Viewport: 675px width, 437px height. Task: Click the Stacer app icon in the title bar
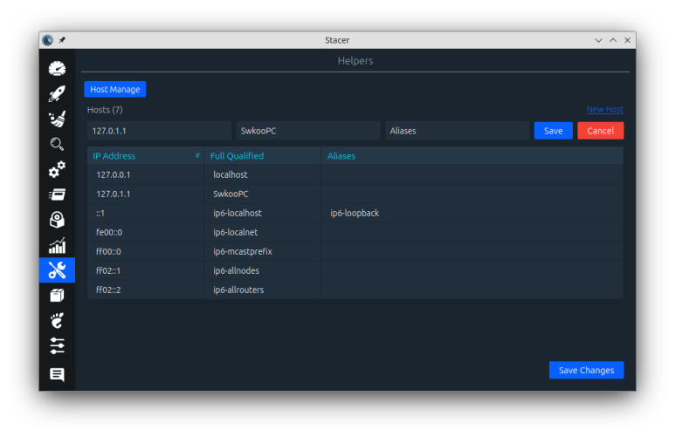[48, 40]
